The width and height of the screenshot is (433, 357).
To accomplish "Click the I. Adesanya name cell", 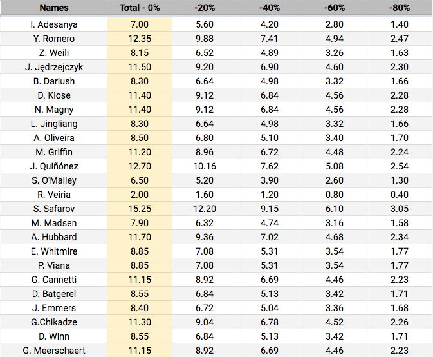I will 54,24.
